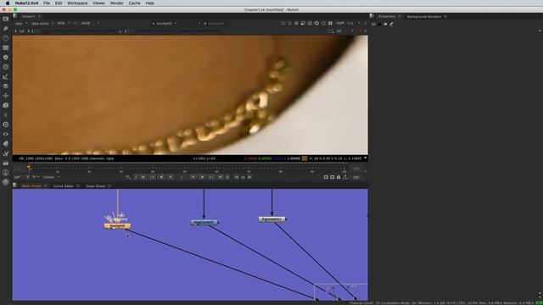
Task: Toggle the viewer pause button
Action: coord(330,23)
